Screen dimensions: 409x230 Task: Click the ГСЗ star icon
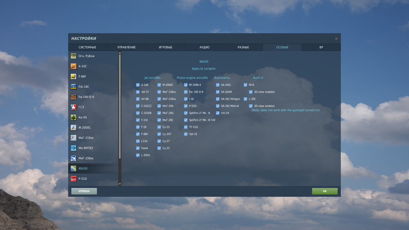(x=74, y=107)
